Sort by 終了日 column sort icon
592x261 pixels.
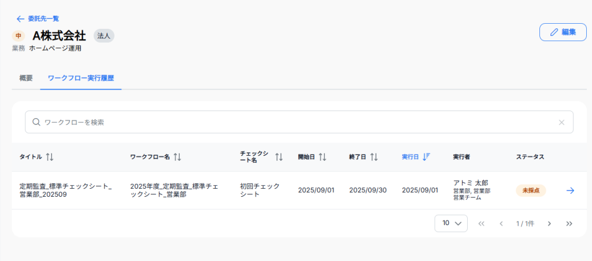coord(374,157)
